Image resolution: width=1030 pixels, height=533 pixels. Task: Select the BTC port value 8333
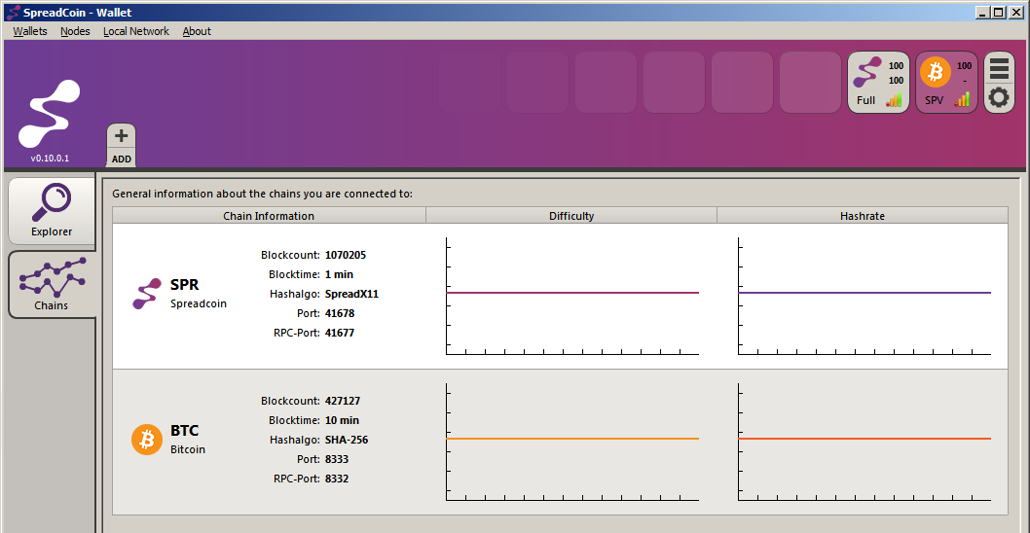[x=336, y=459]
